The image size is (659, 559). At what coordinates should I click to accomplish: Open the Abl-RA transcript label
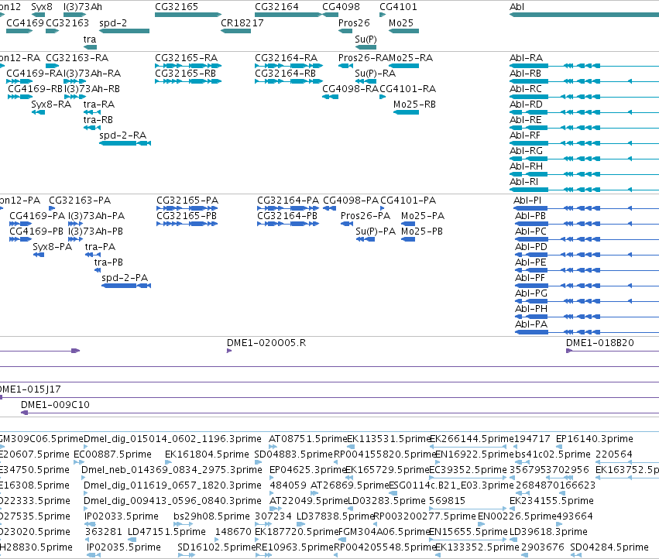[x=526, y=57]
